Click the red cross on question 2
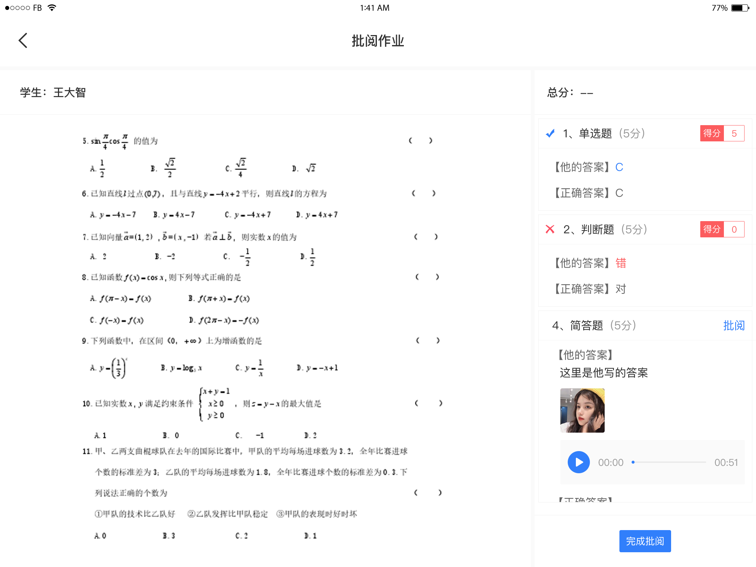Screen dimensions: 756x567 pos(550,229)
